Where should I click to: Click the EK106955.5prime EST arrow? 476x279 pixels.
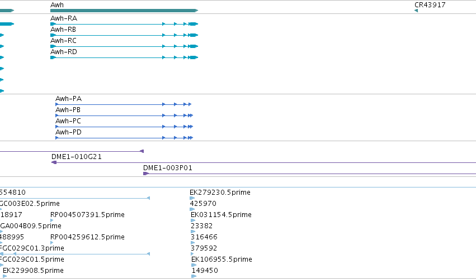[x=194, y=265]
